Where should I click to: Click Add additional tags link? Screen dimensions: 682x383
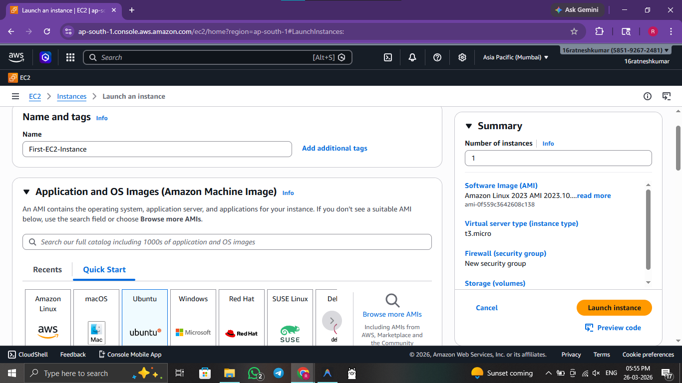335,148
